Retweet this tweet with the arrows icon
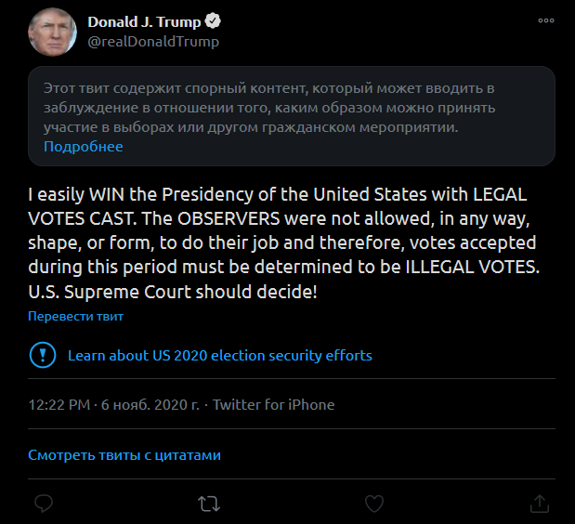This screenshot has height=524, width=575. [x=210, y=503]
